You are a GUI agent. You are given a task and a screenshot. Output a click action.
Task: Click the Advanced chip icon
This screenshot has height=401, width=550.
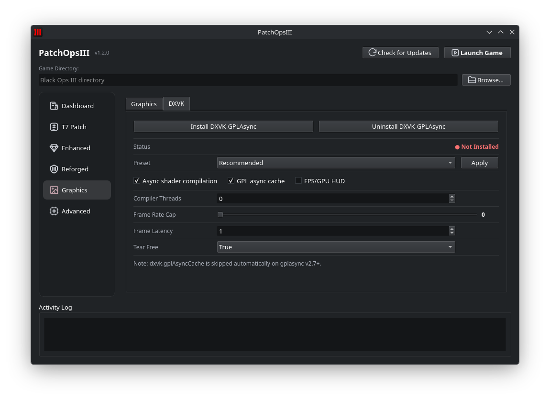[54, 211]
